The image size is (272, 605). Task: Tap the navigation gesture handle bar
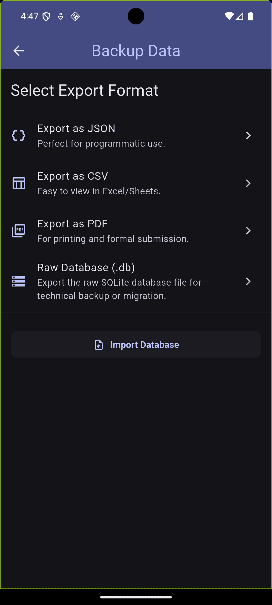tap(136, 597)
